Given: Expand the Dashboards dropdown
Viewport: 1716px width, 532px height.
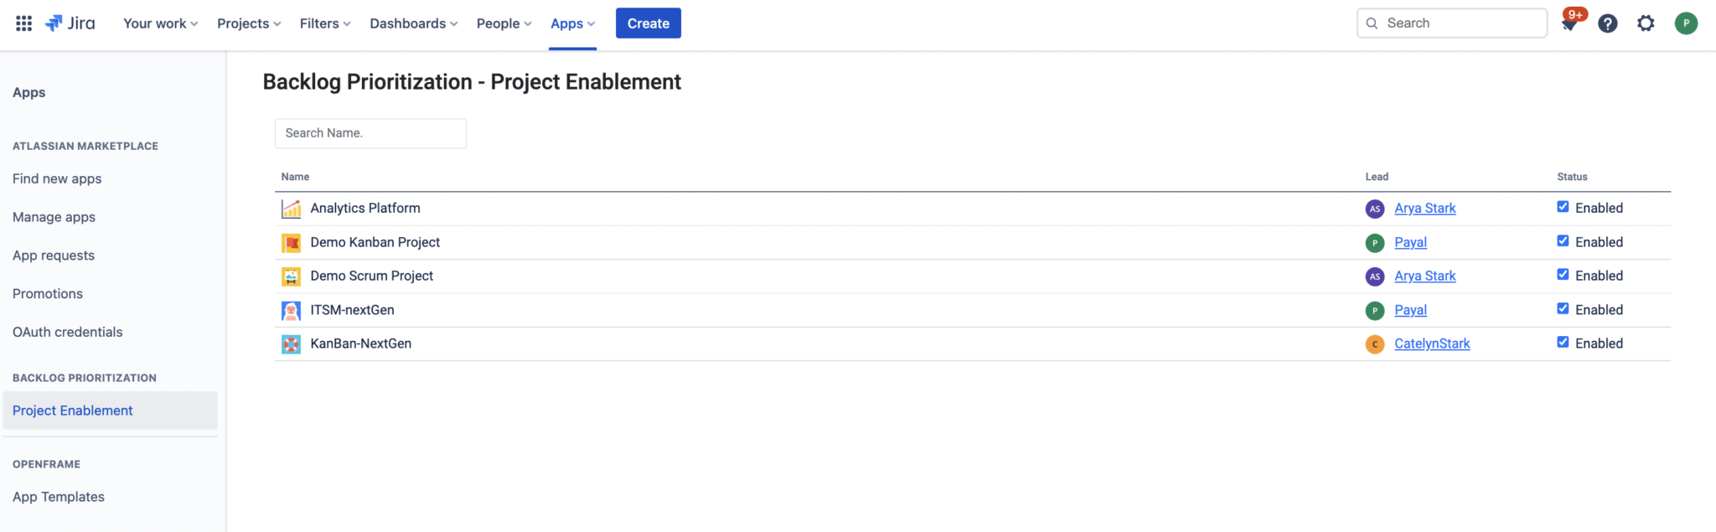Looking at the screenshot, I should tap(413, 23).
